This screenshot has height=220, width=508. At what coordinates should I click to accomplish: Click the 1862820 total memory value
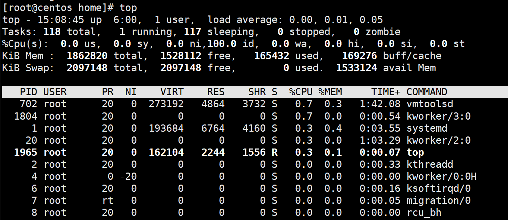(x=87, y=56)
